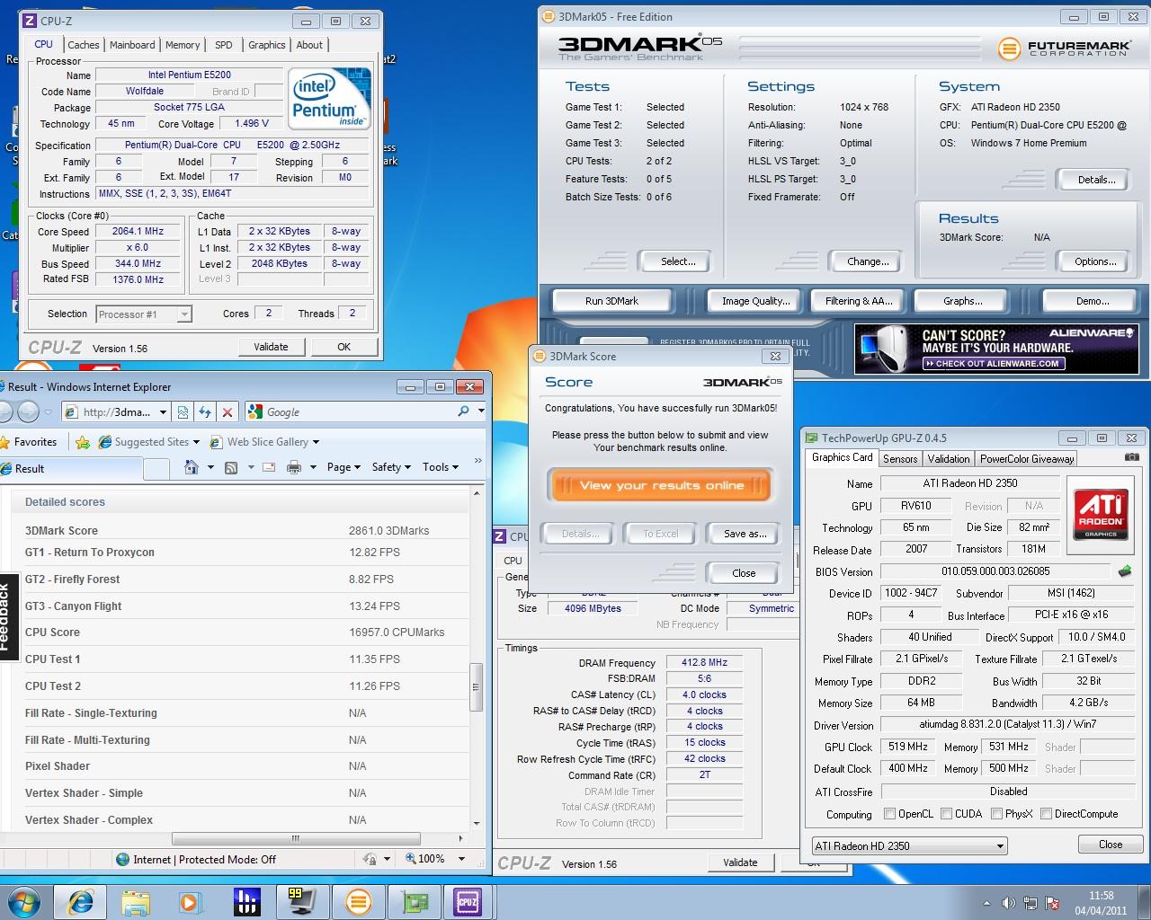Click the IE Read Mail icon
The width and height of the screenshot is (1151, 920).
pyautogui.click(x=268, y=467)
